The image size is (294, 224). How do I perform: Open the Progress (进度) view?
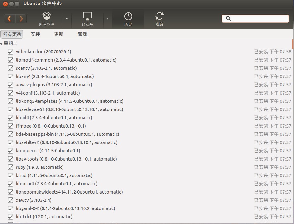159,19
